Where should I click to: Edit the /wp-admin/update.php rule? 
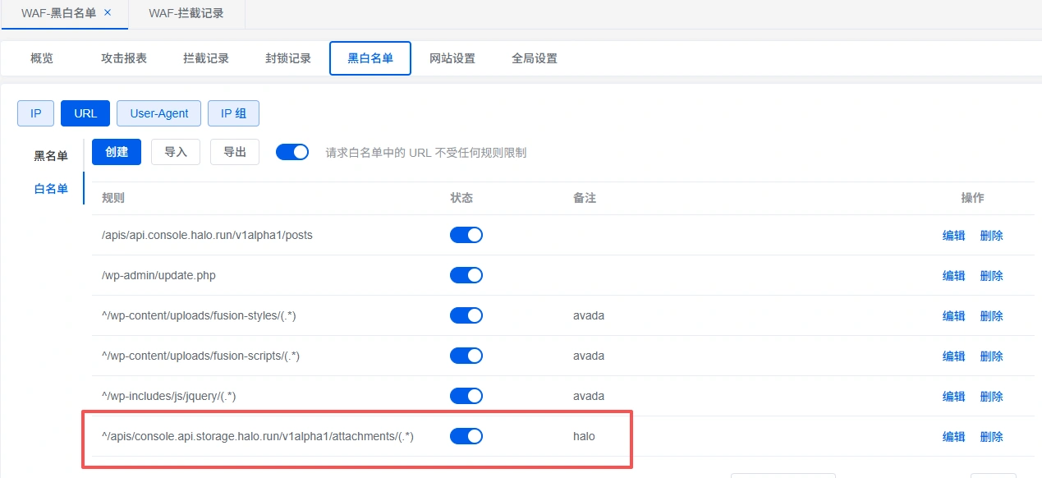point(953,275)
